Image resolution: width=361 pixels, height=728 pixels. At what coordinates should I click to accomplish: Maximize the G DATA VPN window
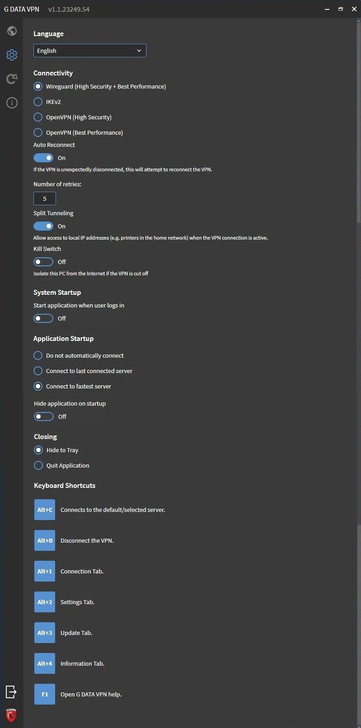point(341,9)
